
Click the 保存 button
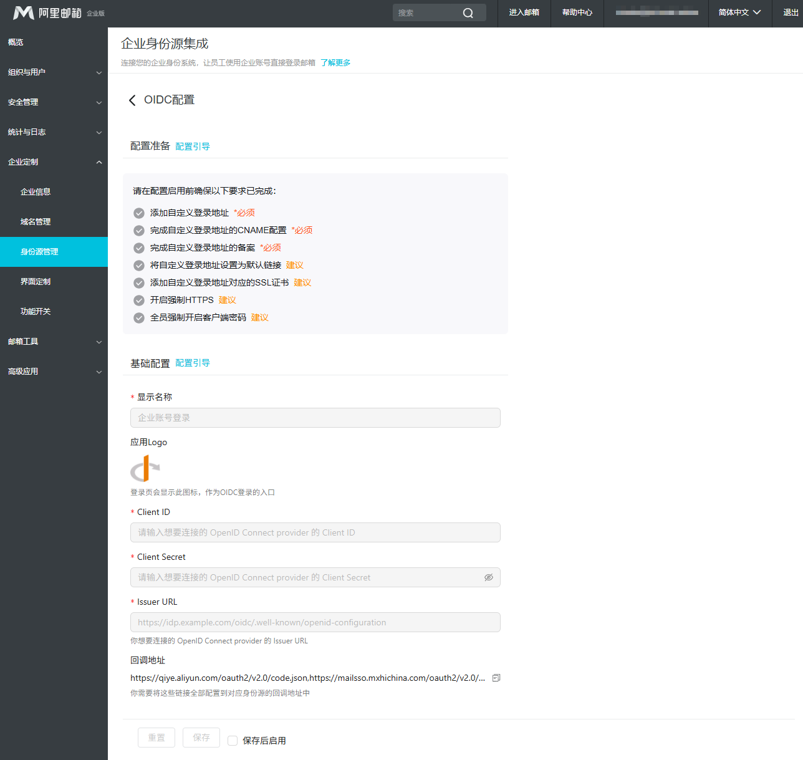201,738
